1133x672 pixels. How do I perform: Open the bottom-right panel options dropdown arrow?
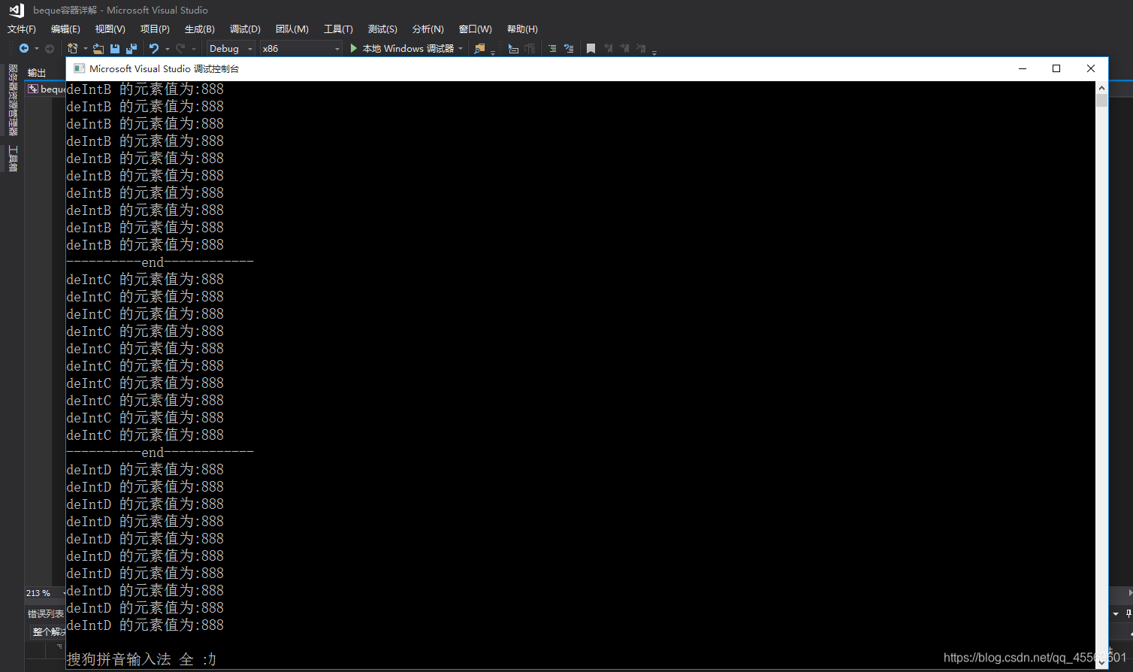(1116, 614)
